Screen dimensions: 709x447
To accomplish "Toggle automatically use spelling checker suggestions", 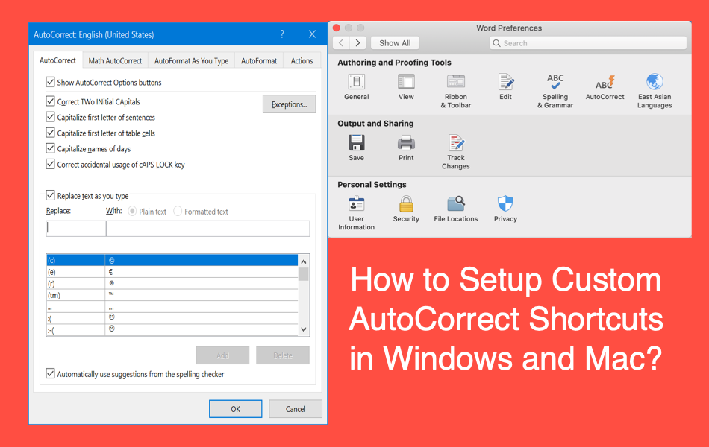I will tap(50, 373).
